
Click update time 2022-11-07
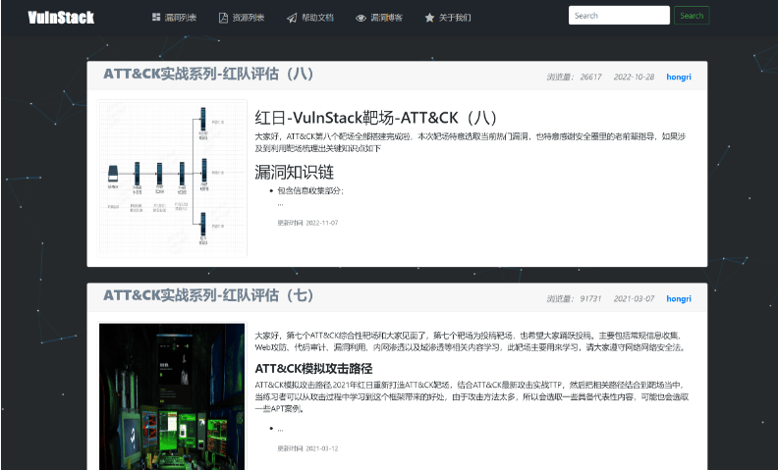coord(307,223)
